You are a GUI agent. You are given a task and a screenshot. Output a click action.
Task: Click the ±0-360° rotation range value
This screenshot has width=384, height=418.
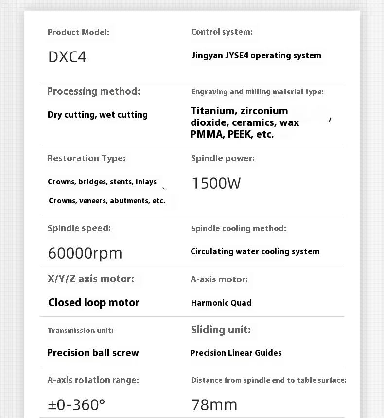point(77,404)
